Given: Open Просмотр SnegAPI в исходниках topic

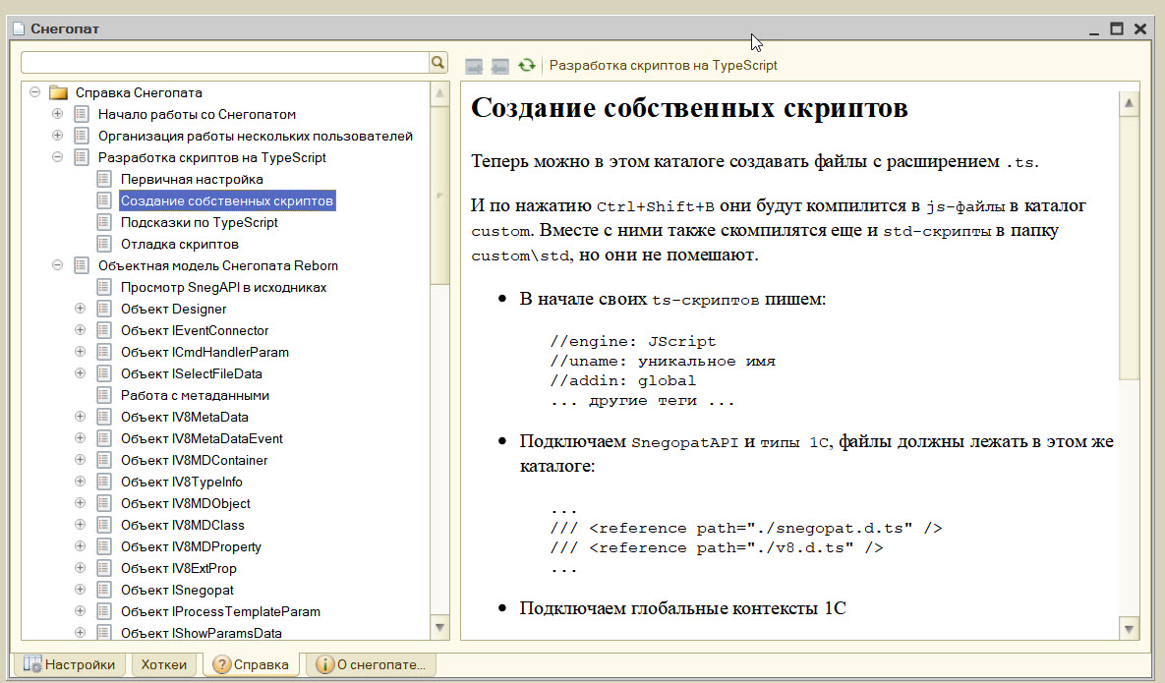Looking at the screenshot, I should click(x=223, y=287).
